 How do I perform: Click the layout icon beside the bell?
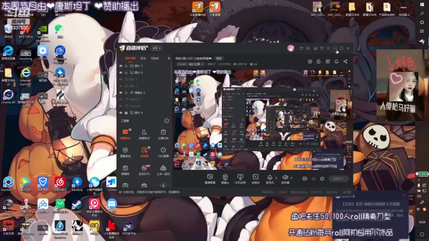click(x=328, y=62)
